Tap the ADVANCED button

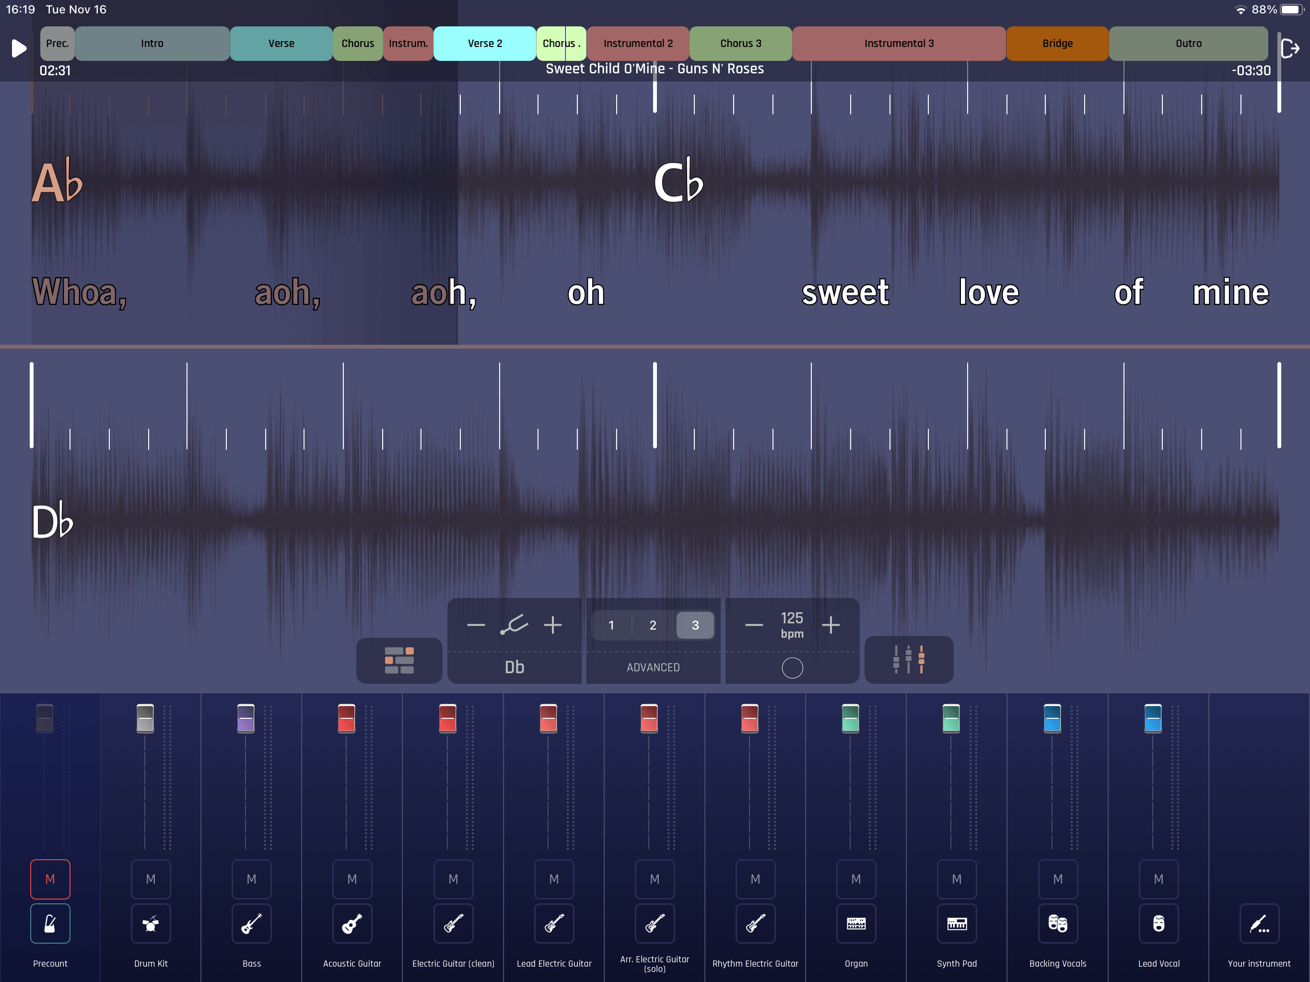tap(653, 666)
